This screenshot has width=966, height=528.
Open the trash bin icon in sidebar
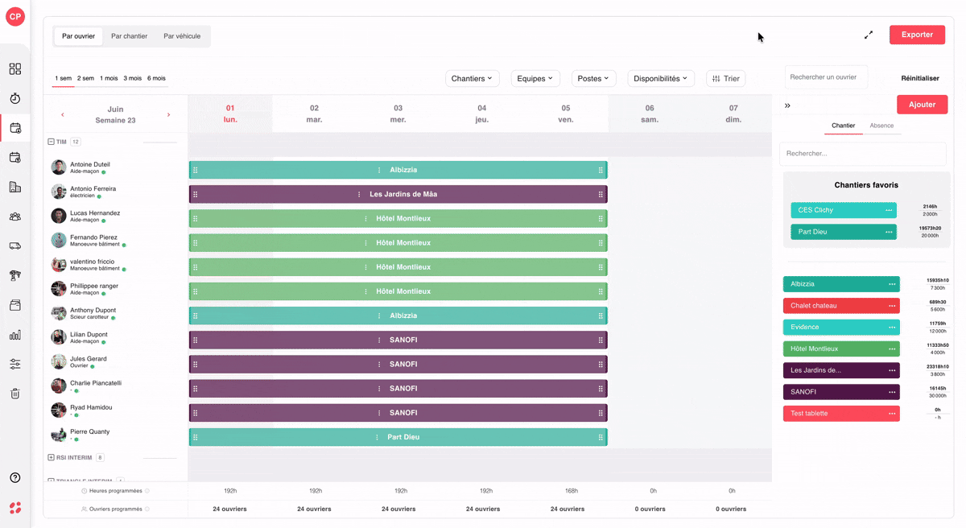[x=15, y=394]
